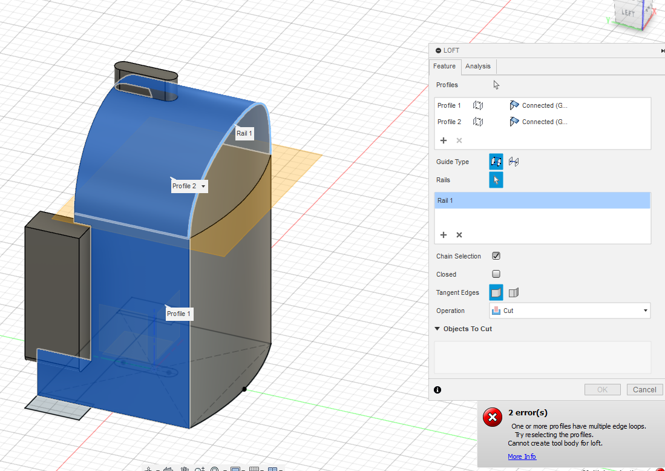Cancel the Loft dialog
The height and width of the screenshot is (471, 665).
coord(644,389)
